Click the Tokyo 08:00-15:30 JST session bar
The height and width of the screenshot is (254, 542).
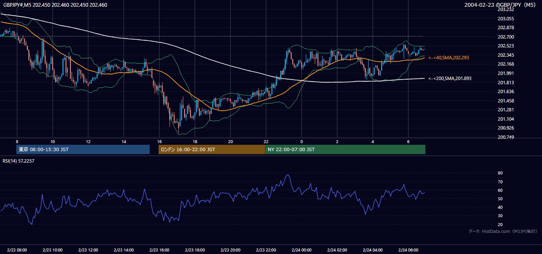pyautogui.click(x=83, y=149)
